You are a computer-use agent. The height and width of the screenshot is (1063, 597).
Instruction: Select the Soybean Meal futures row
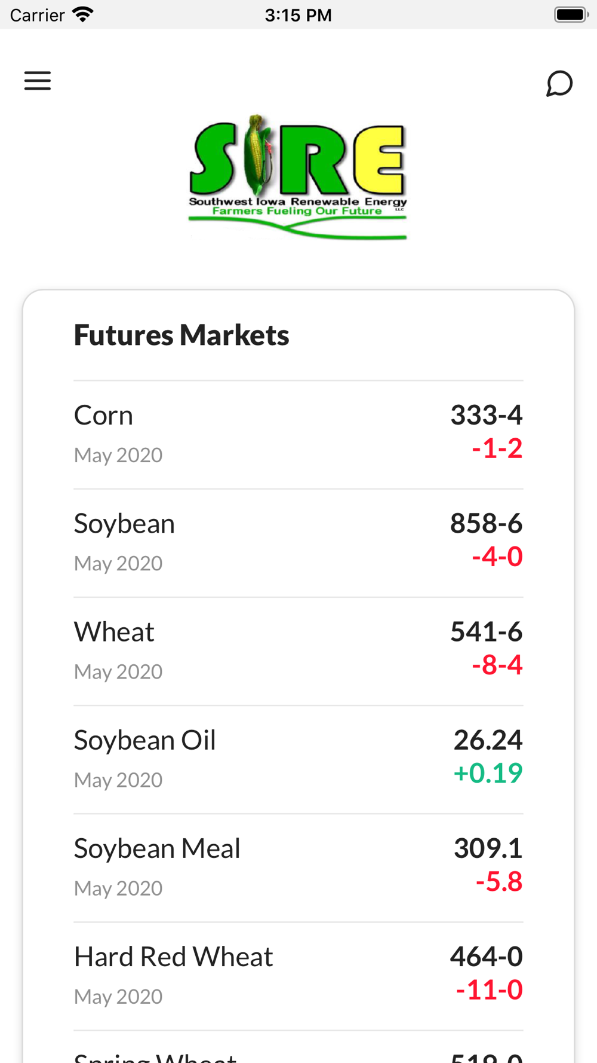[298, 867]
